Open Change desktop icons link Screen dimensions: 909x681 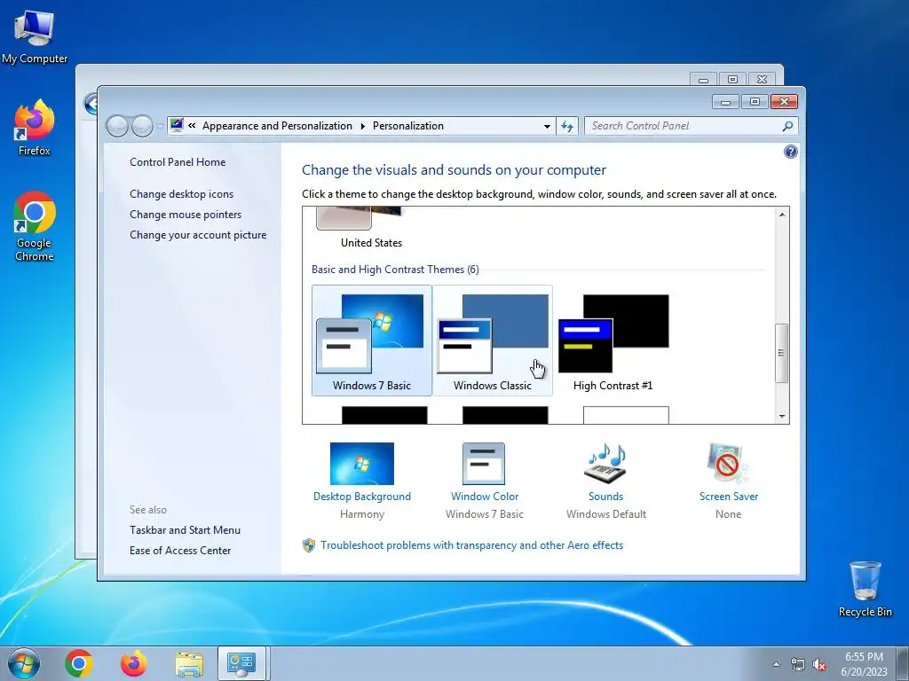click(181, 194)
